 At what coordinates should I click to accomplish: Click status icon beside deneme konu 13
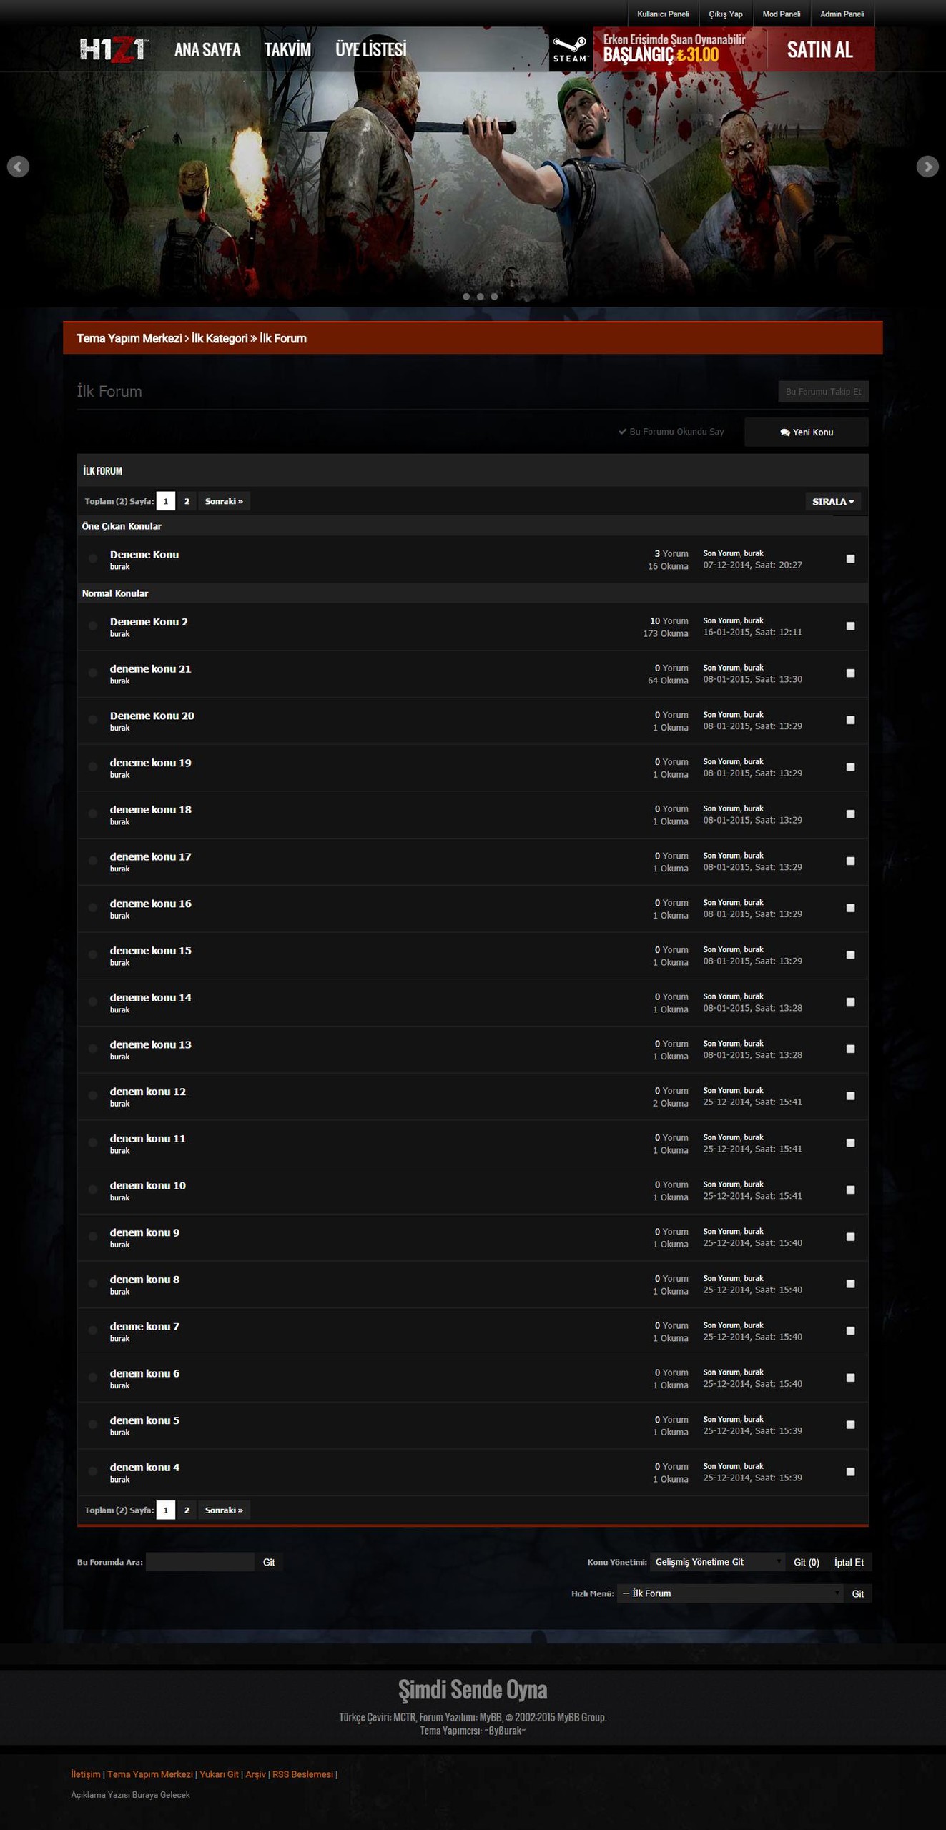click(x=93, y=1049)
